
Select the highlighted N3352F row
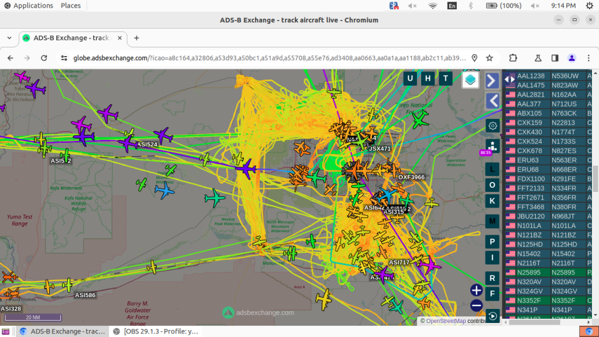(547, 301)
